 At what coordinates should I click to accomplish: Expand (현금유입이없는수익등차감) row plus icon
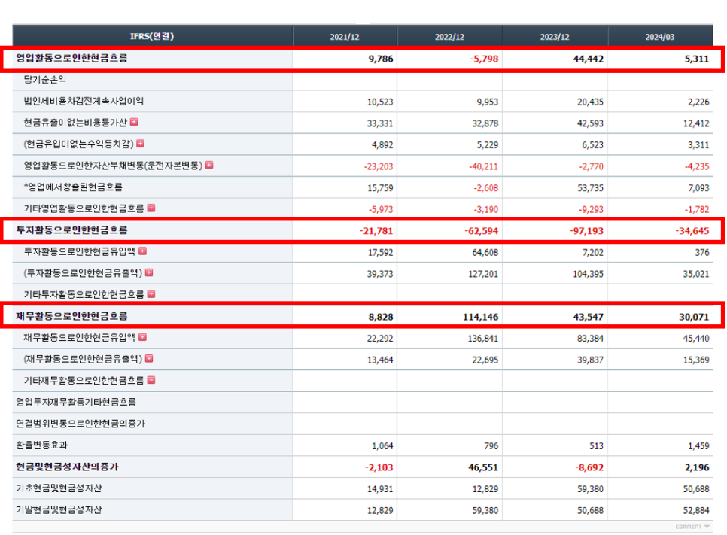point(141,144)
